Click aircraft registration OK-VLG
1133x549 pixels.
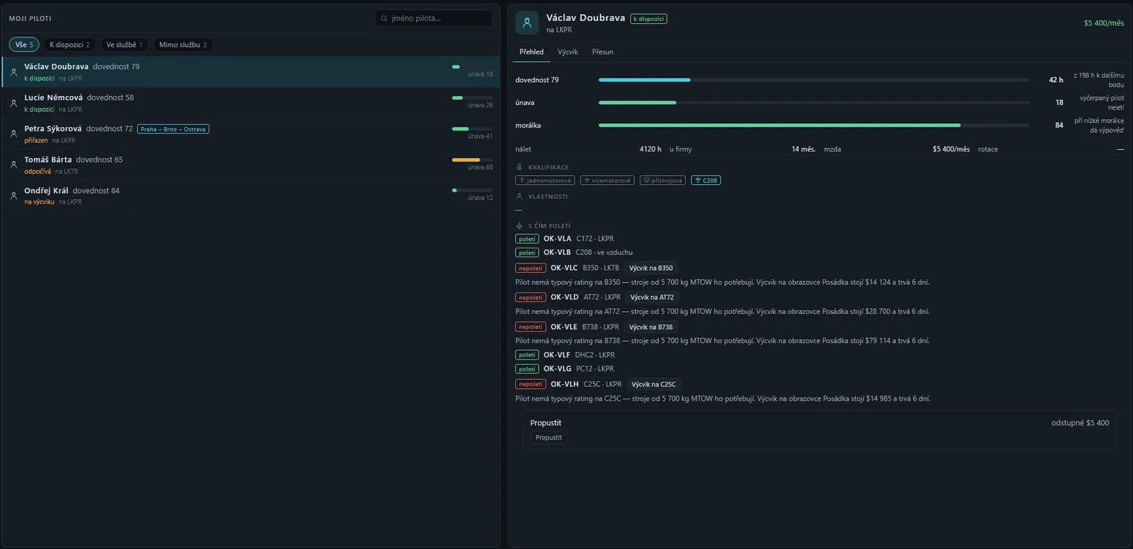click(x=558, y=369)
